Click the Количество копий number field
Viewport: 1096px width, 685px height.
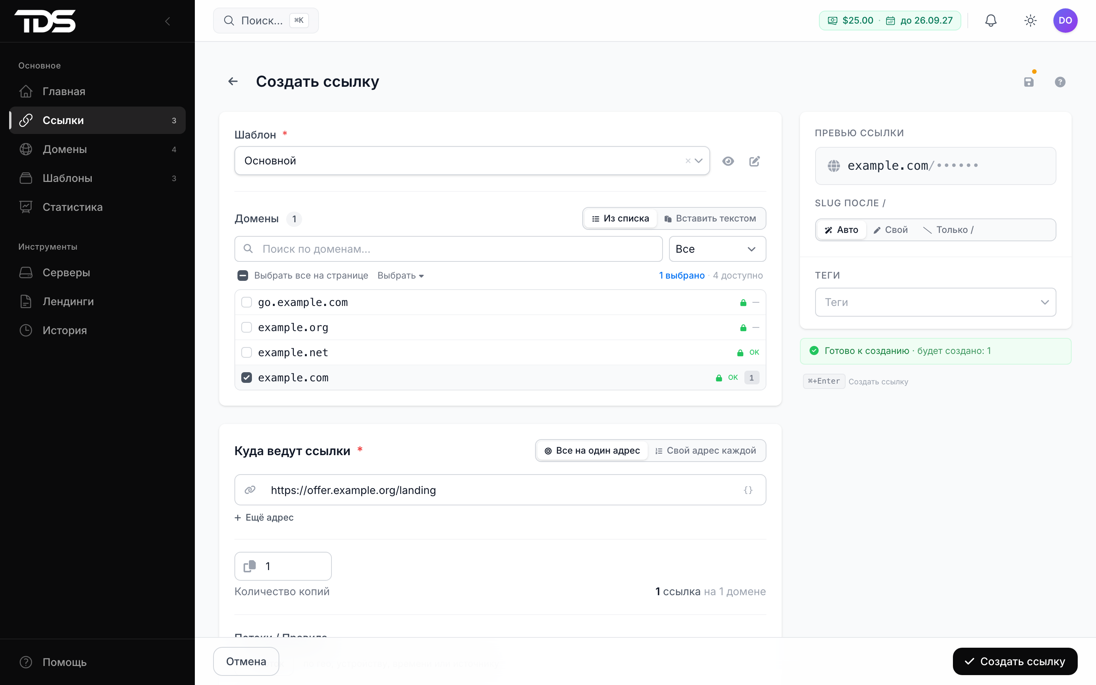coord(283,566)
